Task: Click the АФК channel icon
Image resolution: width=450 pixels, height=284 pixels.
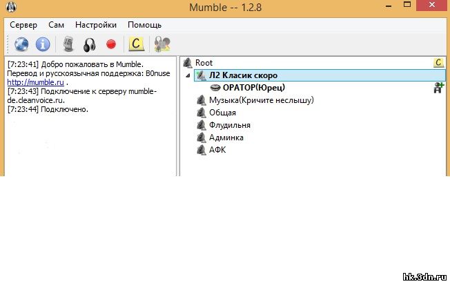Action: 202,150
